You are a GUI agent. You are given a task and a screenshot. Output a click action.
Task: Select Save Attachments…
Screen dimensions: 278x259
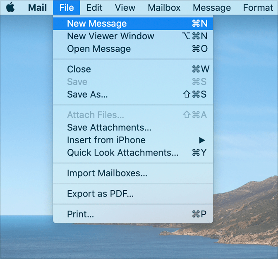pos(133,127)
